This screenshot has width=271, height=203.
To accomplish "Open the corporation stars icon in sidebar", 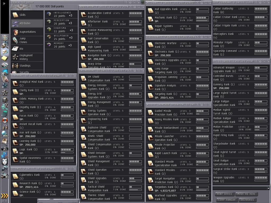I will 5,93.
